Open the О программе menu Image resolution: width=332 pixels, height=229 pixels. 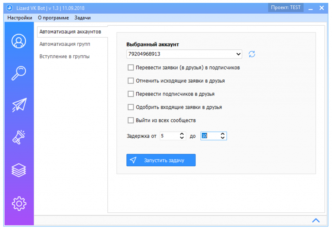coord(53,18)
